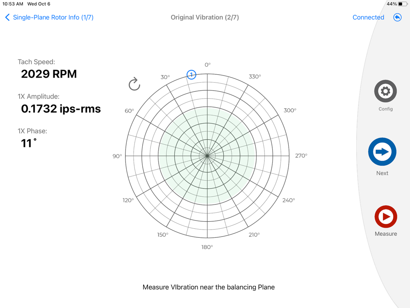Tap the 270° label on the plot
This screenshot has width=410, height=308.
point(301,156)
